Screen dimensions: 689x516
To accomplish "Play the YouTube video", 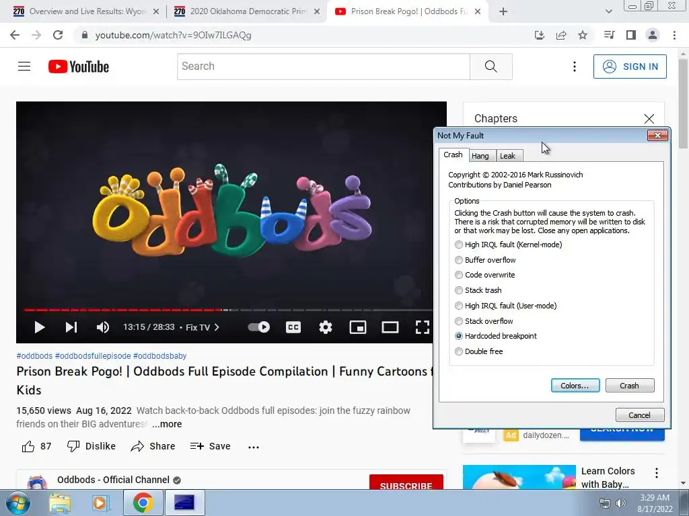I will tap(40, 327).
